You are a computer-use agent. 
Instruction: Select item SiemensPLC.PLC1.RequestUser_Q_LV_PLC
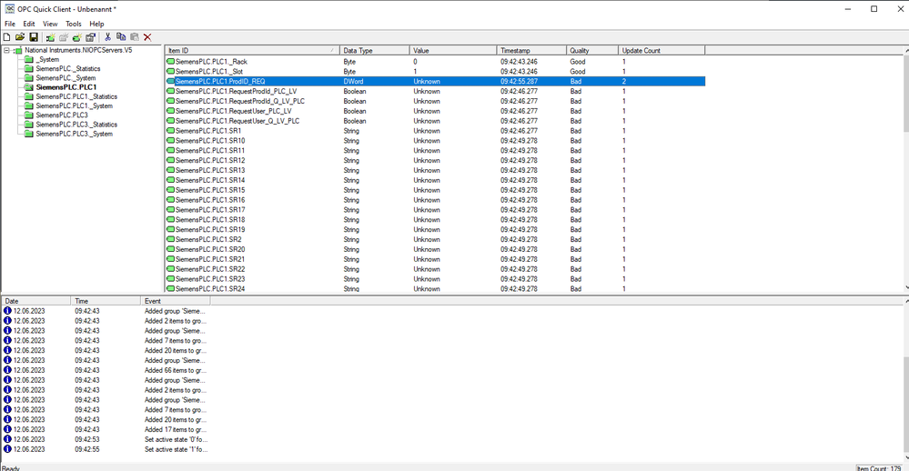click(x=237, y=121)
